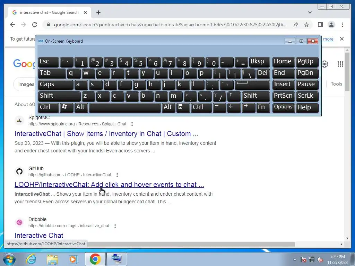The height and width of the screenshot is (266, 355).
Task: Select the address bar URL field
Action: point(170,25)
